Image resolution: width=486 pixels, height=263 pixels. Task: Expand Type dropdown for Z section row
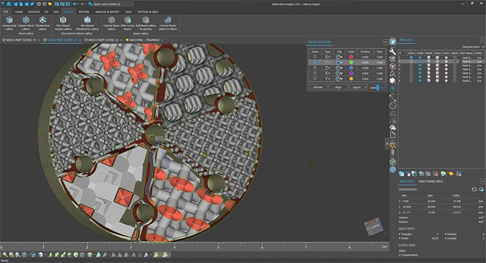(x=327, y=69)
